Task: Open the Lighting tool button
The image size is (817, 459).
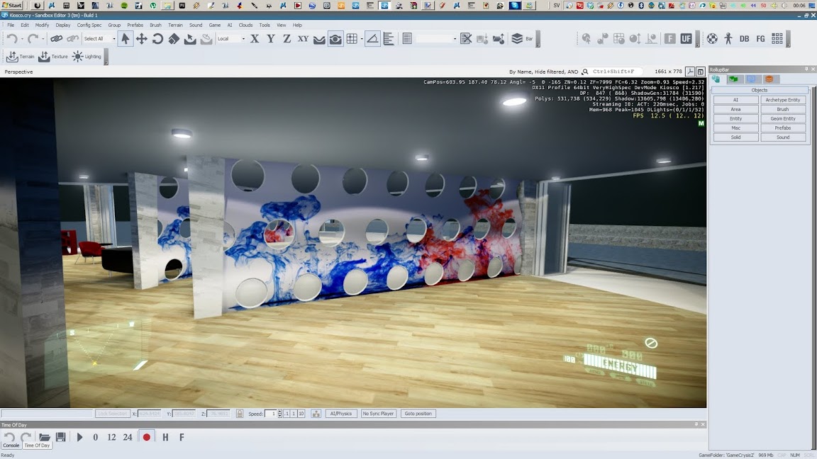Action: pos(87,56)
